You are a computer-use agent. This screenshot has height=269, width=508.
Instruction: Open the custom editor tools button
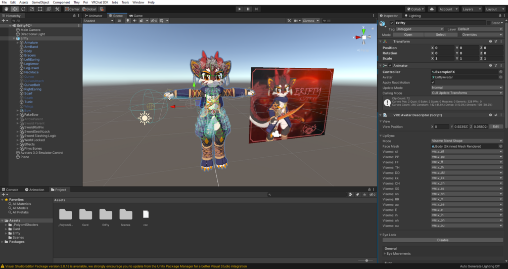(57, 9)
